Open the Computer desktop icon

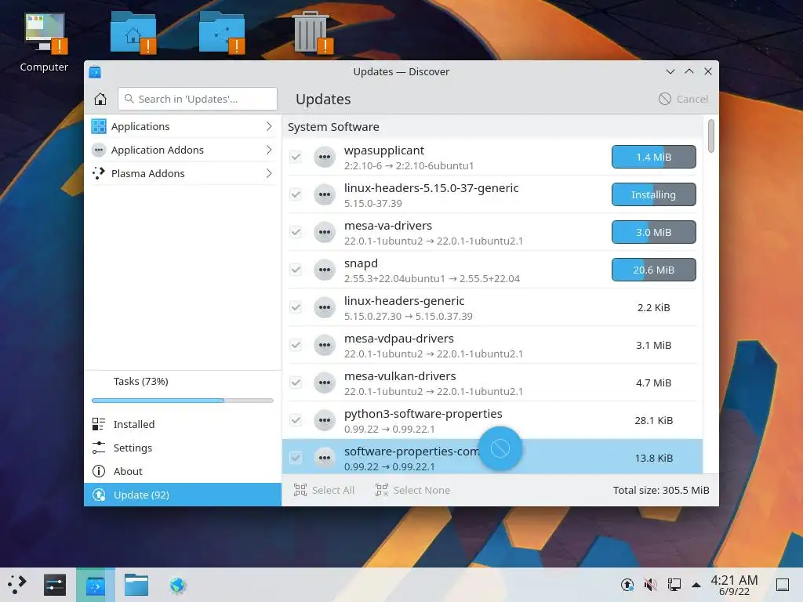44,42
